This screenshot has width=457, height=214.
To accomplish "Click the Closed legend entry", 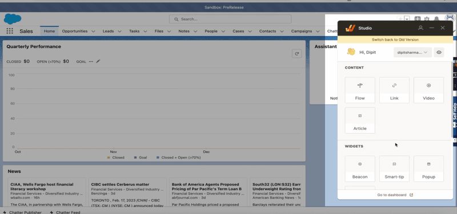I will pos(116,157).
